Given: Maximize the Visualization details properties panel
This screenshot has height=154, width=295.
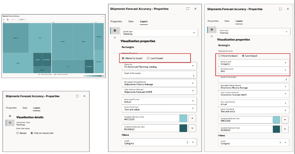Looking at the screenshot, I should (x=77, y=96).
